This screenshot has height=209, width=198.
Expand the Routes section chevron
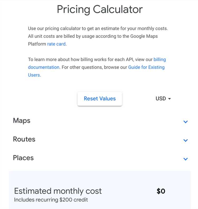186,140
